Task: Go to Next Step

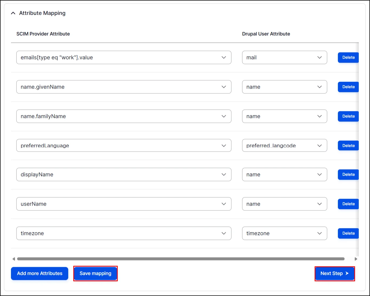Action: point(335,274)
